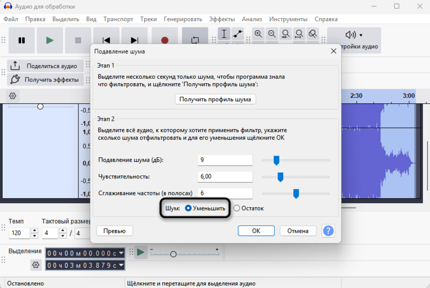The width and height of the screenshot is (430, 288).
Task: Click the Zoom In magnifier icon
Action: click(258, 34)
